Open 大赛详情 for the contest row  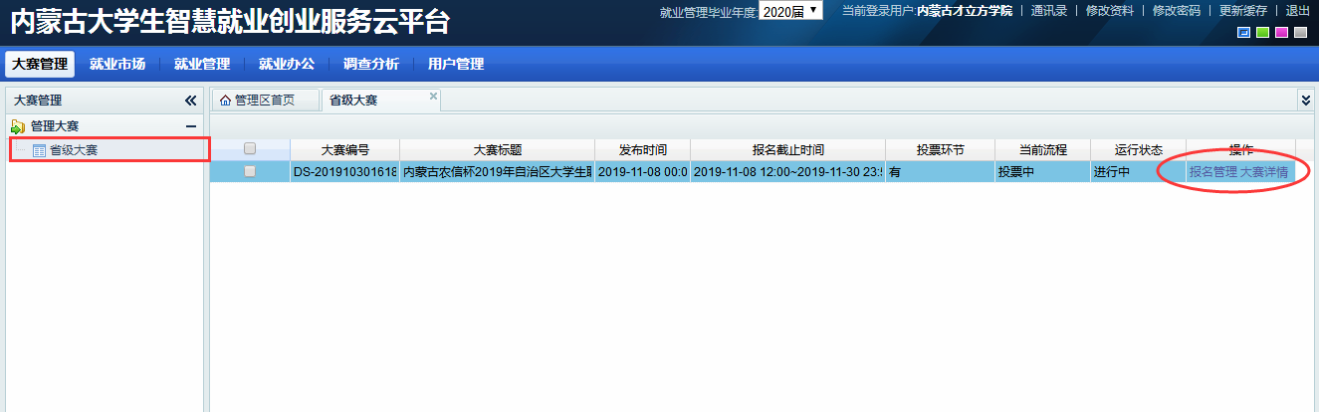tap(1264, 171)
